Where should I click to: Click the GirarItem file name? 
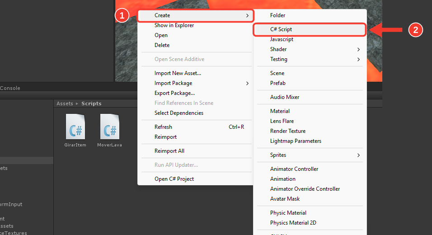click(x=75, y=145)
